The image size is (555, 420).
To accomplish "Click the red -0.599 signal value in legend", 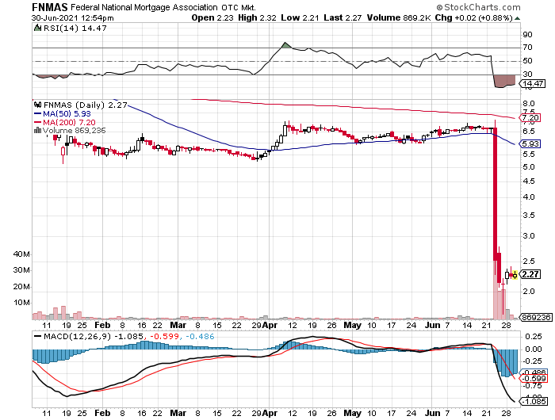I will (165, 337).
